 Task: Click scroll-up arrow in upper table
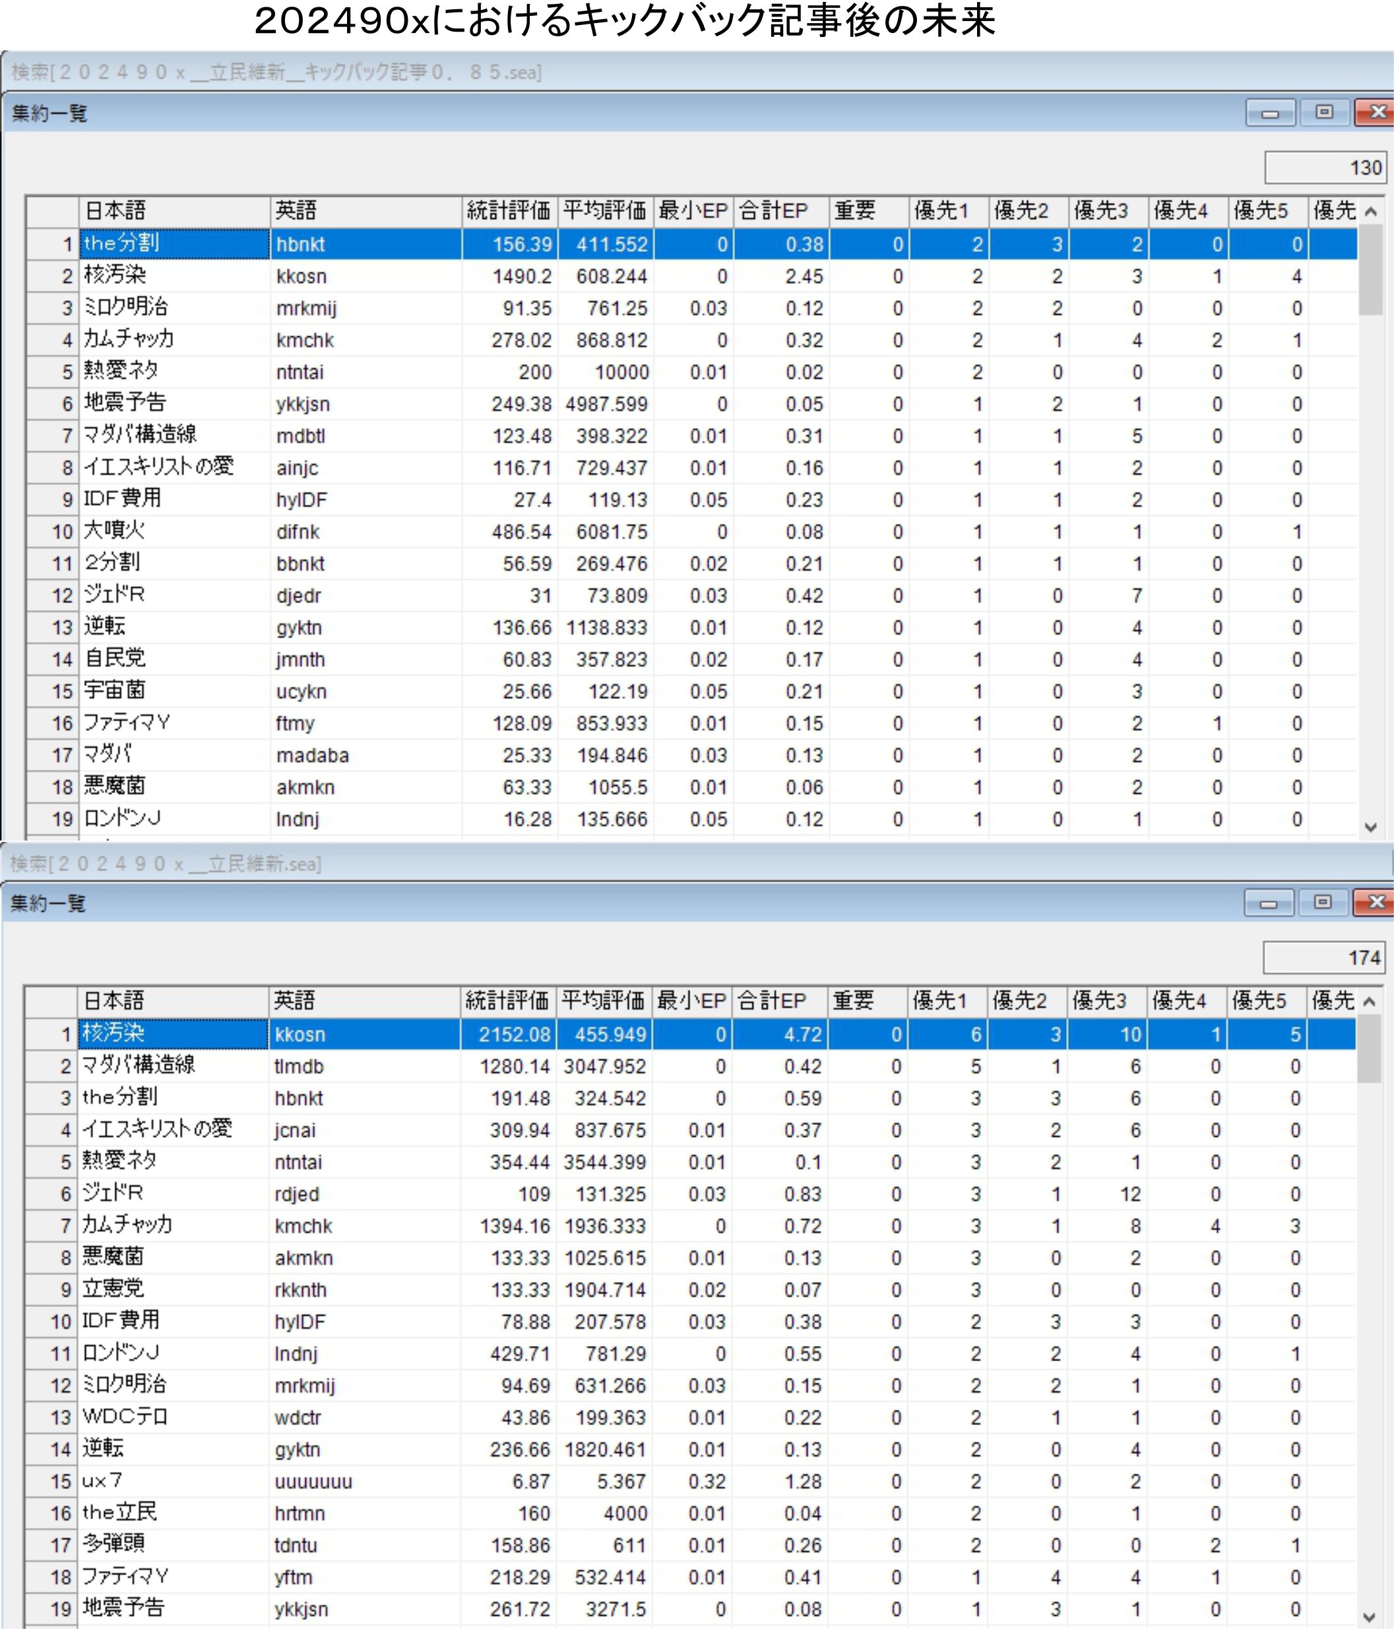coord(1370,212)
